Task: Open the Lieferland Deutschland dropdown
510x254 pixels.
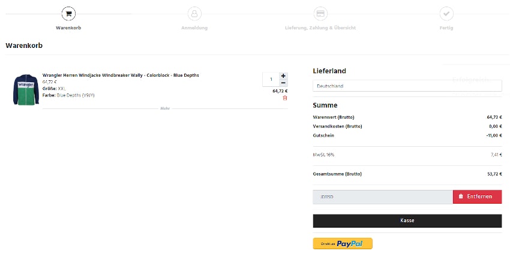Action: [407, 86]
